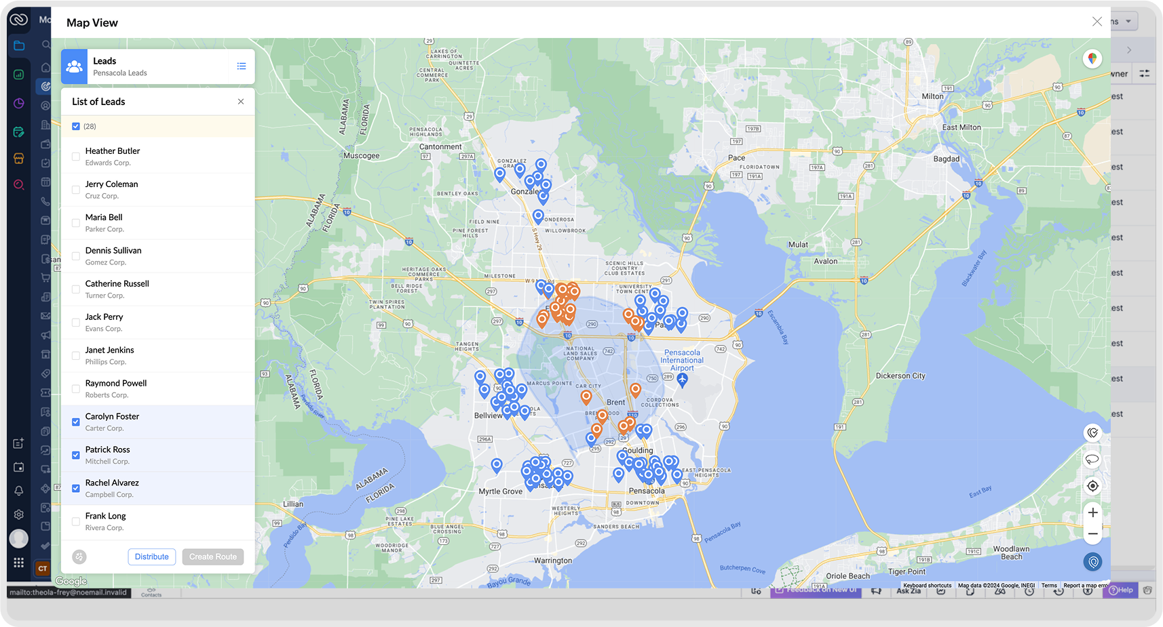
Task: Check the Catherine Russell checkbox
Action: click(x=76, y=289)
